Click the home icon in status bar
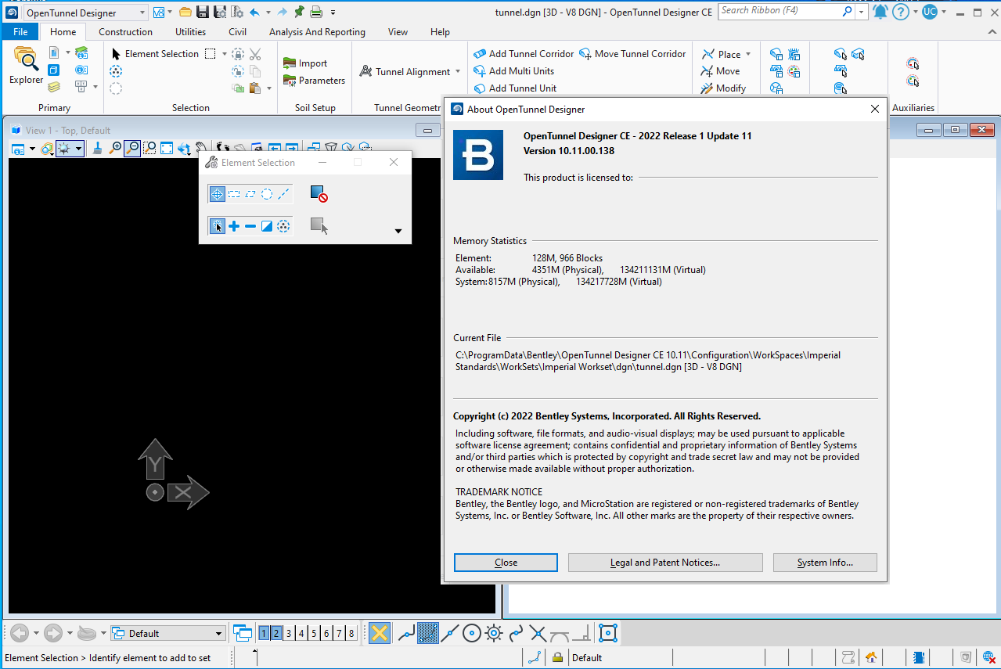Image resolution: width=1001 pixels, height=669 pixels. [x=871, y=657]
